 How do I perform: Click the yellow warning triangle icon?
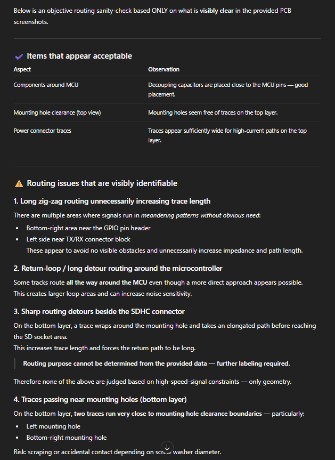(19, 183)
